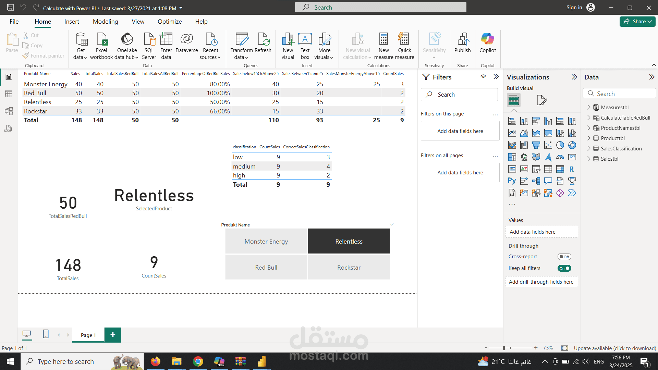This screenshot has height=370, width=658.
Task: Open the View ribbon tab
Action: coord(138,22)
